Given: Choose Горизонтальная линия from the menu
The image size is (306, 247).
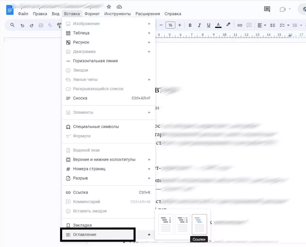Looking at the screenshot, I should (95, 61).
